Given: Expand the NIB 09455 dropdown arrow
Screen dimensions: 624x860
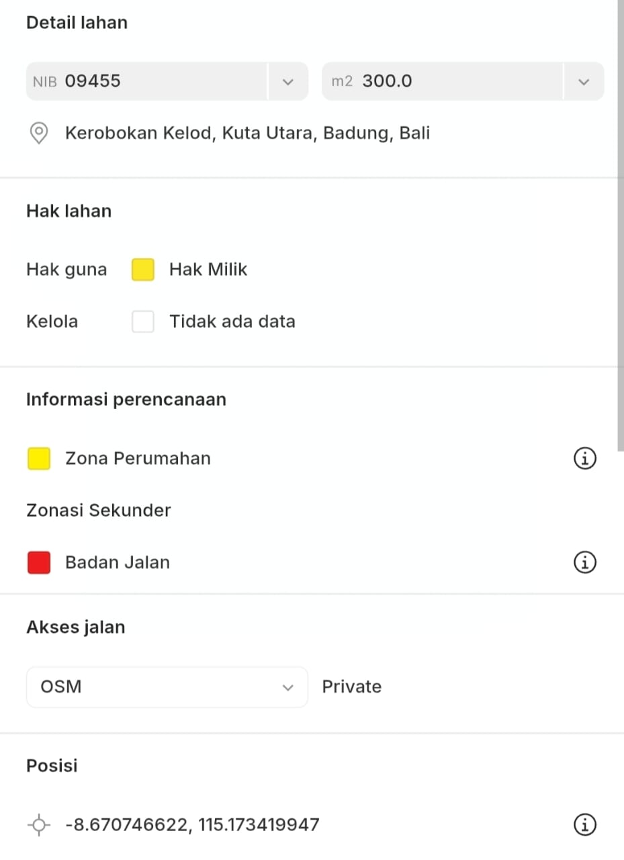Looking at the screenshot, I should click(288, 82).
